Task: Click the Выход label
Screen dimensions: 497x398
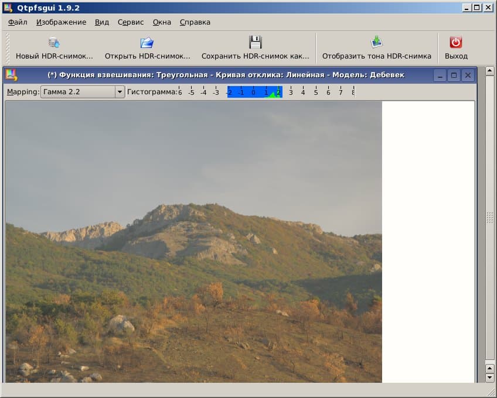Action: click(456, 56)
